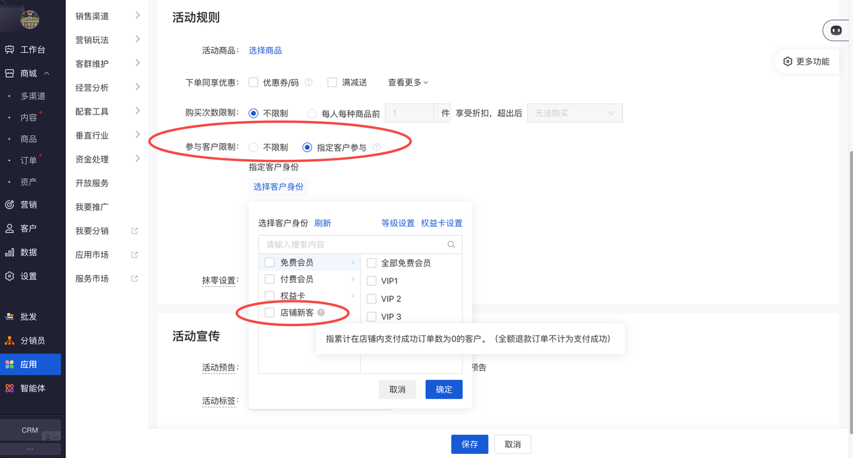
Task: Check the 优惠券/码 checkbox
Action: coord(253,83)
